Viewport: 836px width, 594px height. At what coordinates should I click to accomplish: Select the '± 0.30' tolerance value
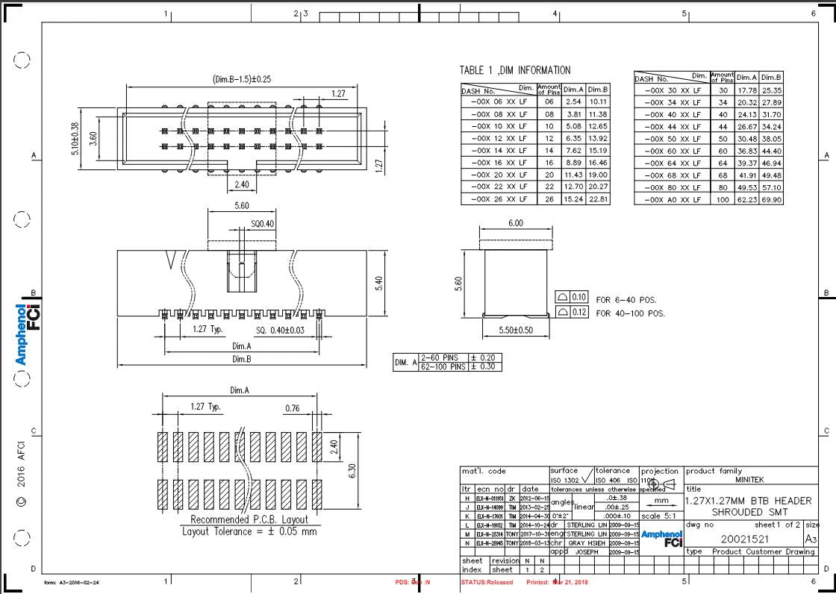coord(484,366)
